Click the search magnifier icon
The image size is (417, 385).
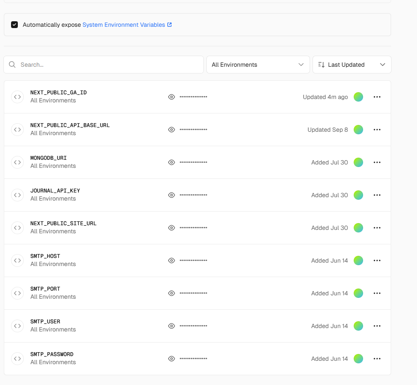[x=12, y=65]
